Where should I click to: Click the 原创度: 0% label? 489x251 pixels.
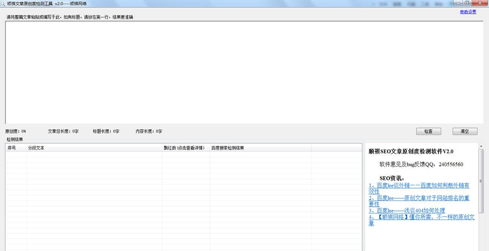point(16,131)
